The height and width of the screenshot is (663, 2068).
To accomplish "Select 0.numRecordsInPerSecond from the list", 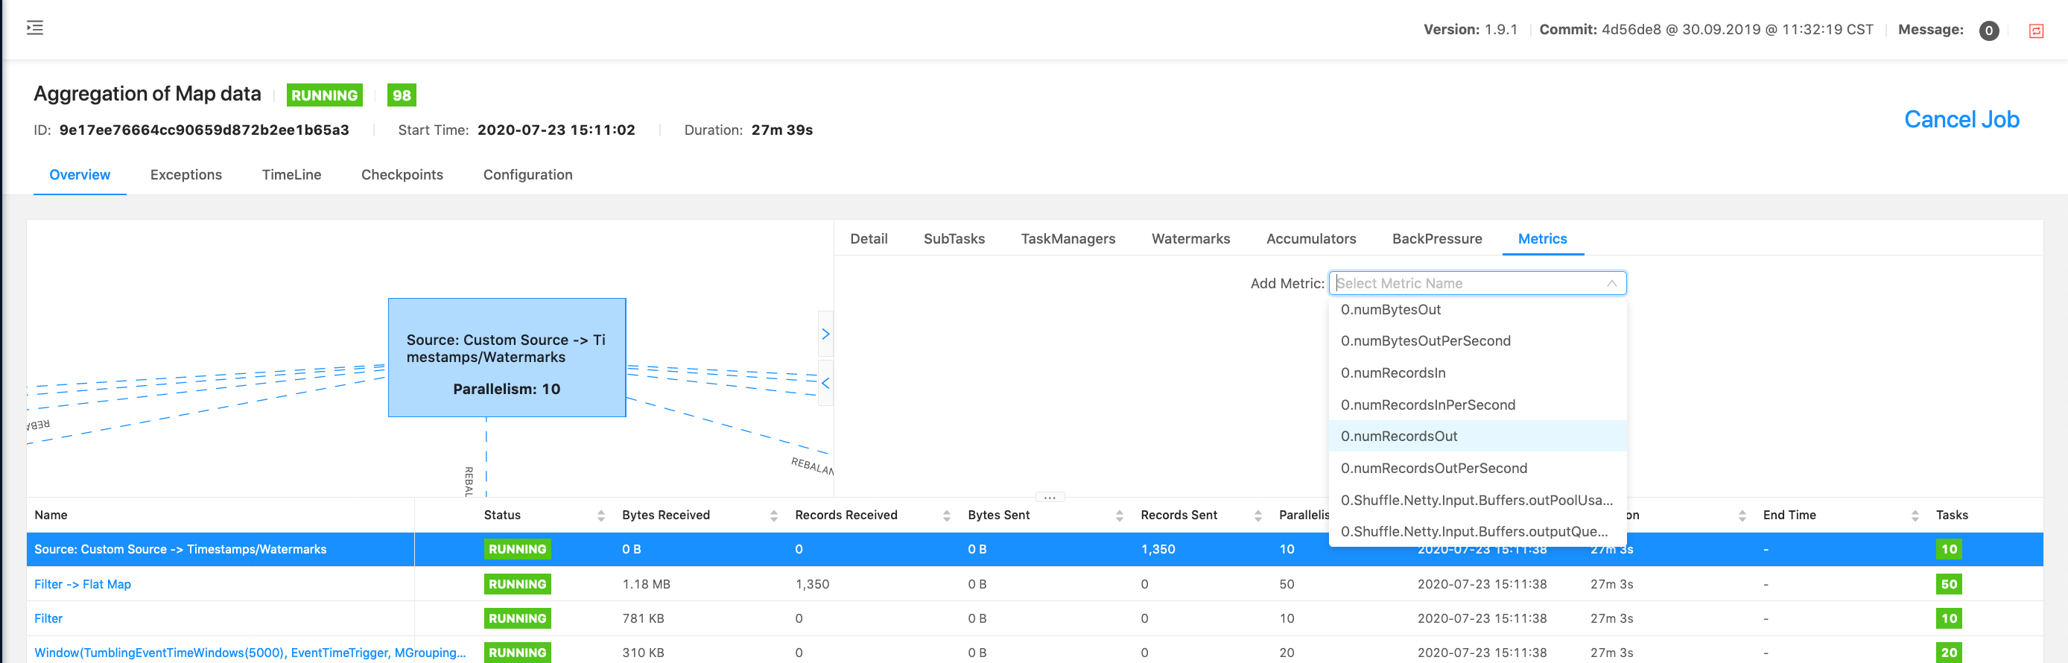I will coord(1427,405).
